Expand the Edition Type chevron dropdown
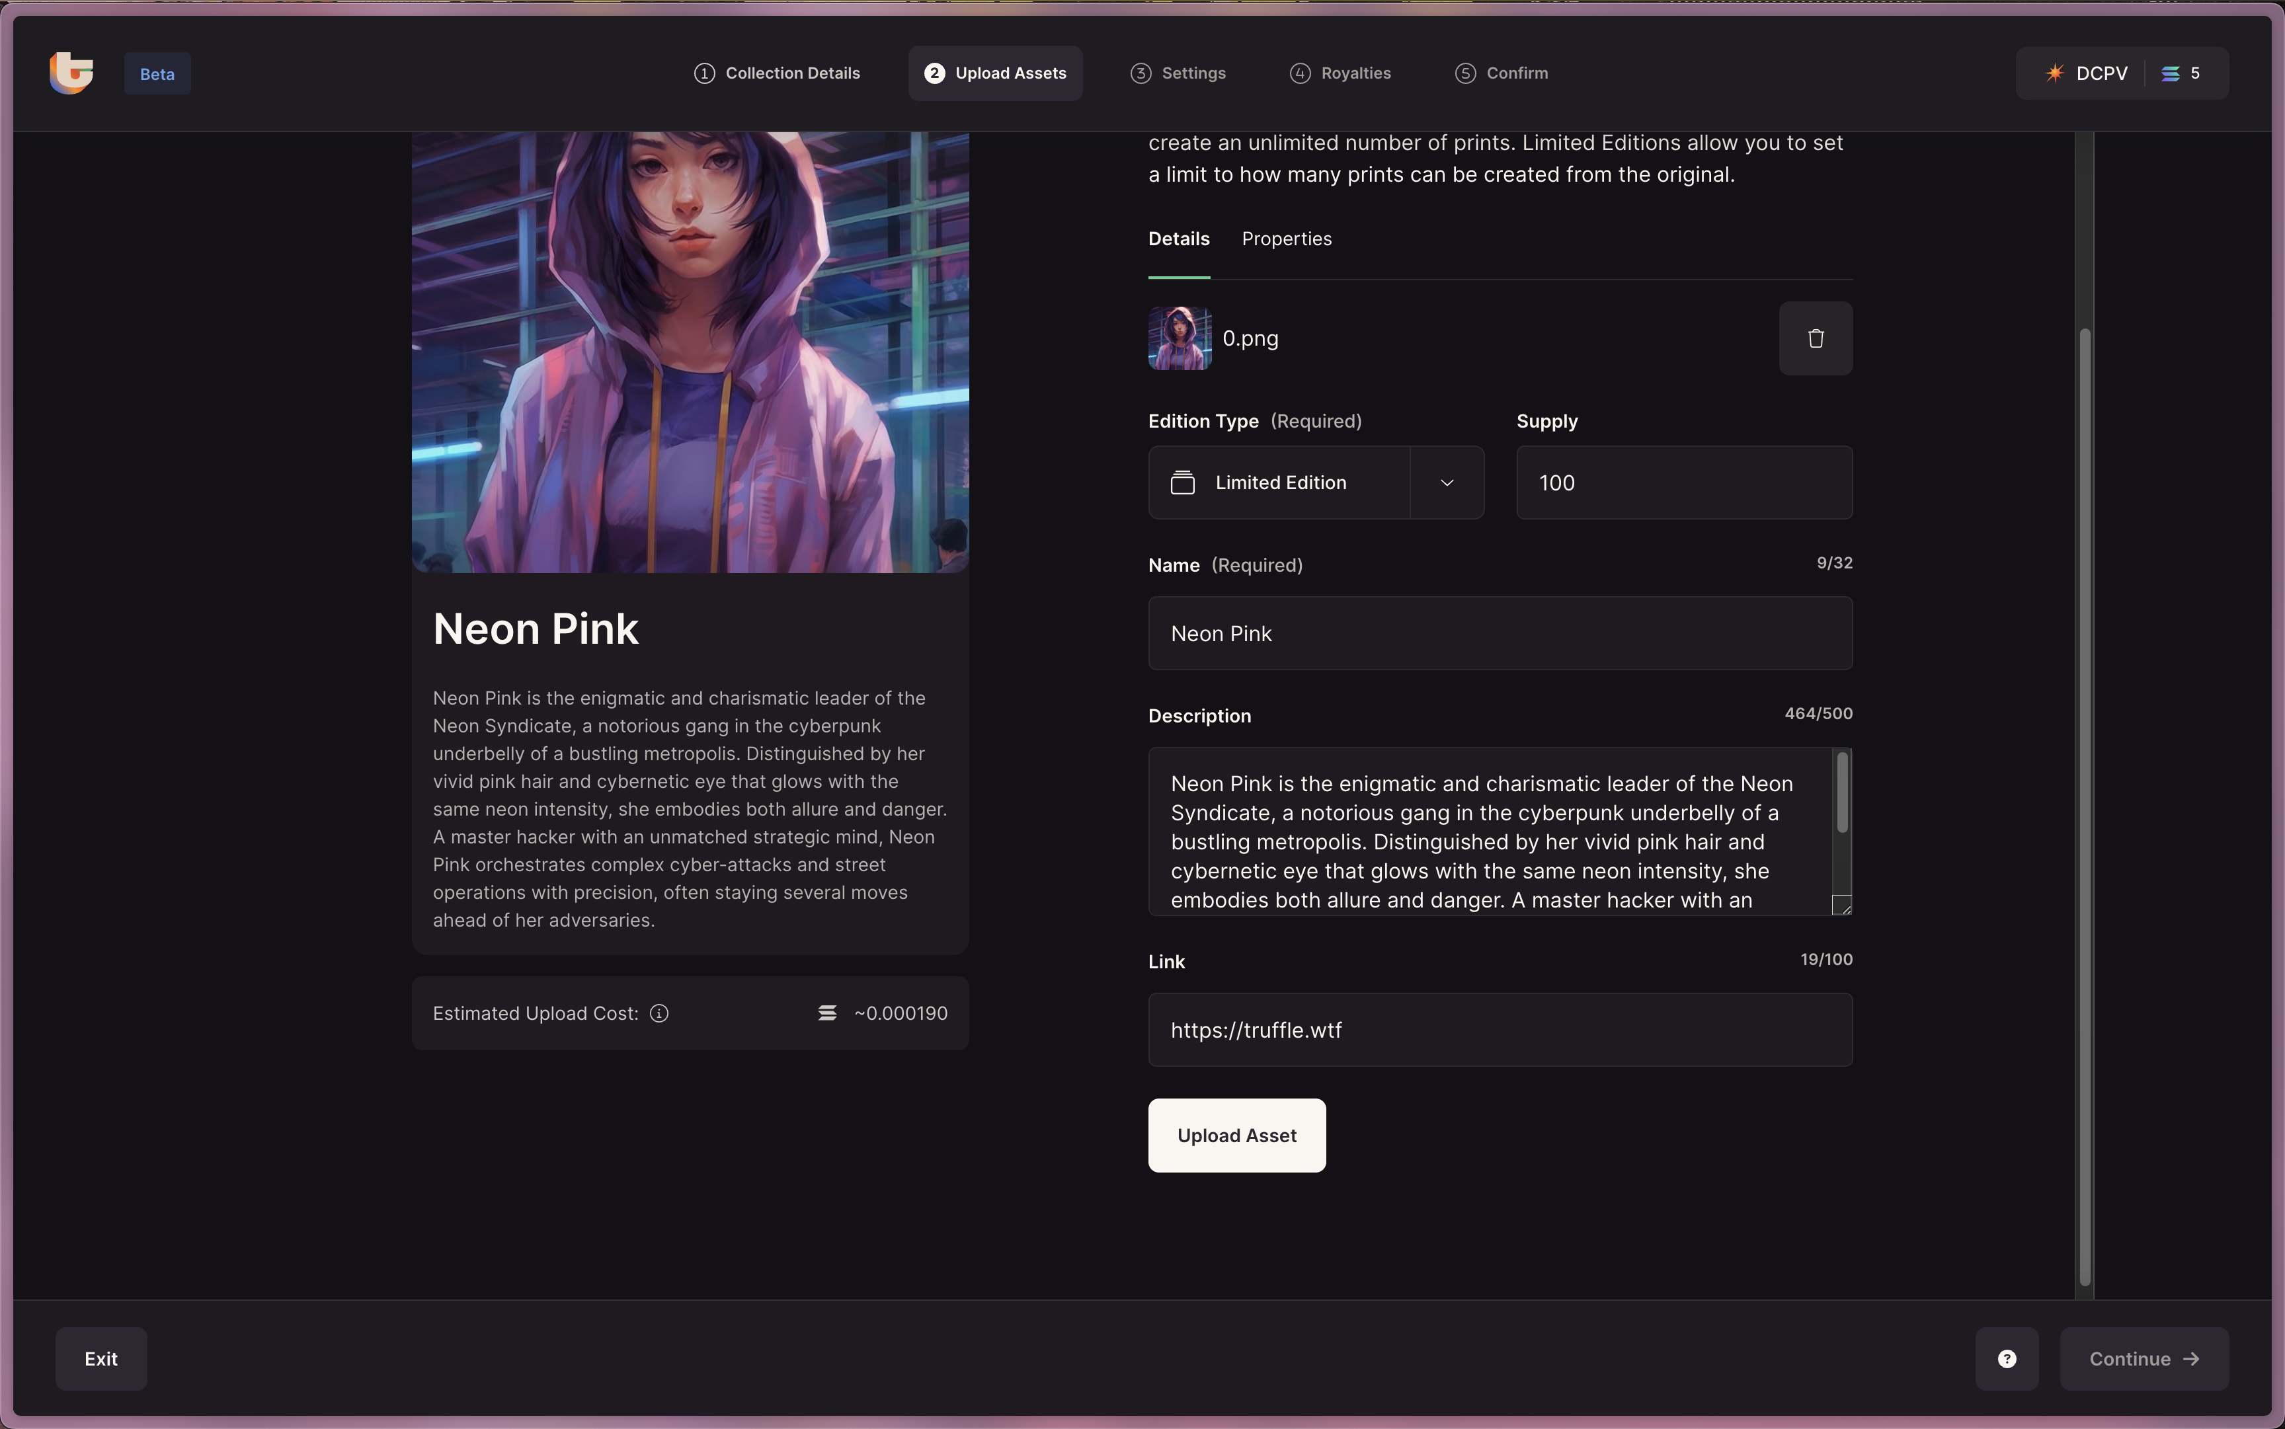 click(1447, 483)
